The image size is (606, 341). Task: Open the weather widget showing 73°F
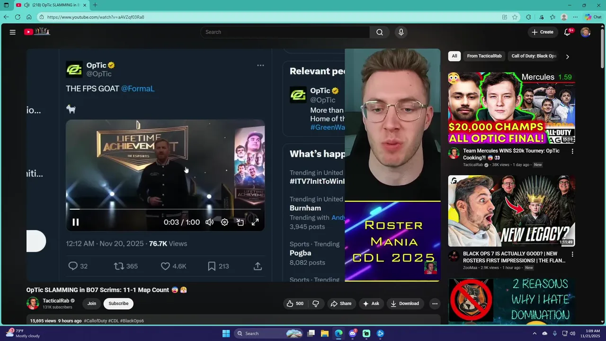(23, 333)
